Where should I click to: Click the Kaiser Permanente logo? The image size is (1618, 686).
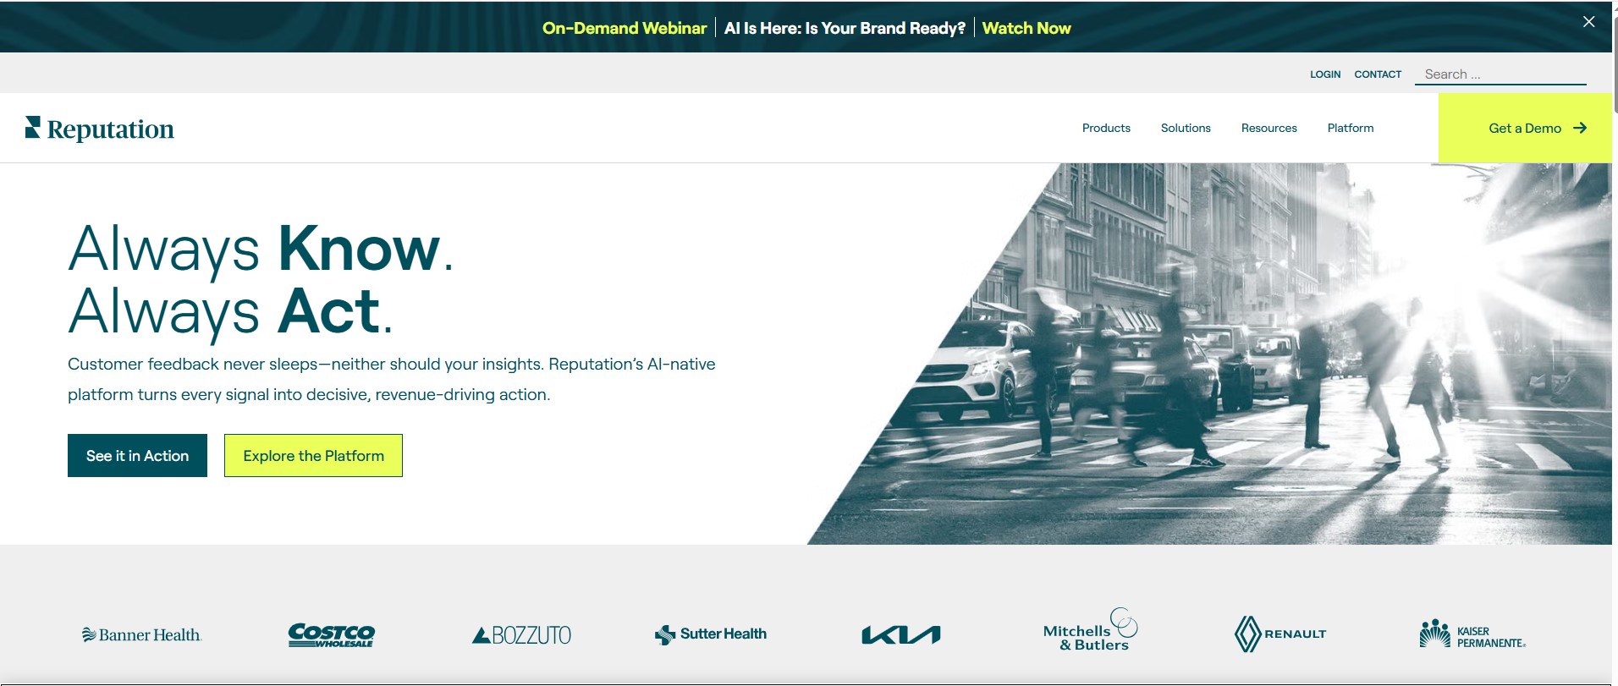1472,634
